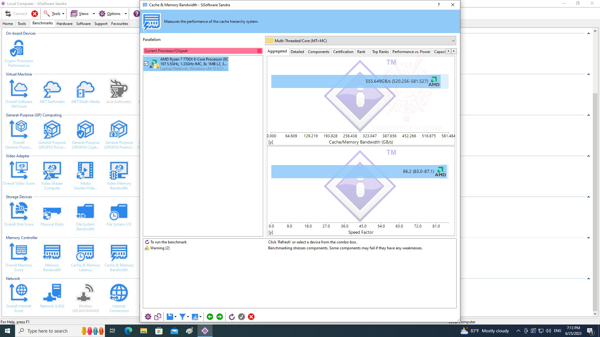Viewport: 600px width, 337px height.
Task: Click the green back arrow icon
Action: tap(210, 317)
